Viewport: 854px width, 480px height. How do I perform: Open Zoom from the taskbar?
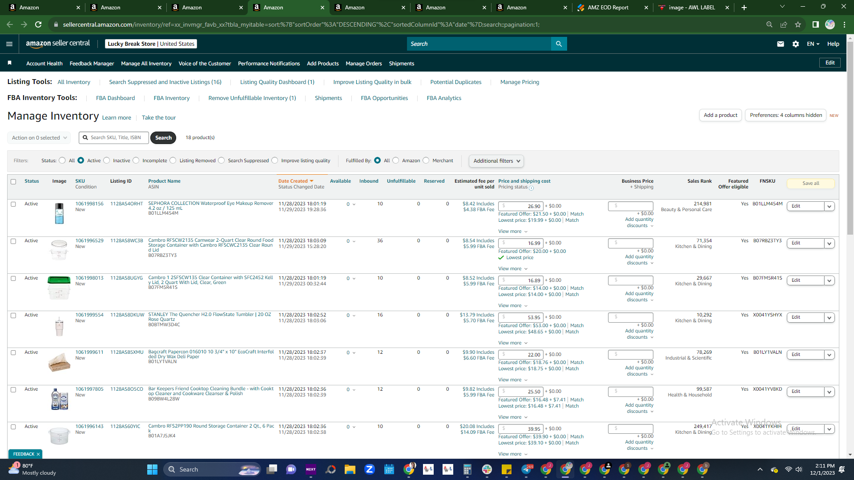pos(369,469)
